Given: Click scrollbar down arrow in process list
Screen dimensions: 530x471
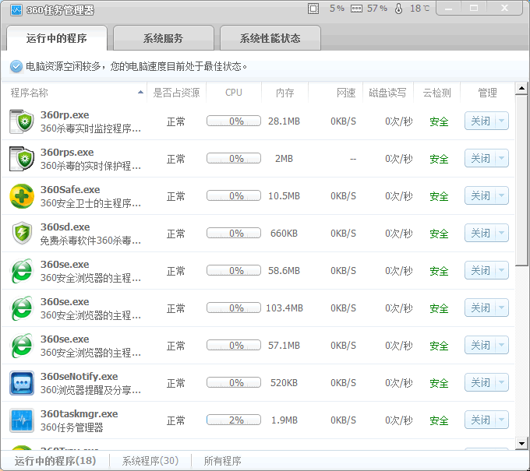Looking at the screenshot, I should point(522,444).
